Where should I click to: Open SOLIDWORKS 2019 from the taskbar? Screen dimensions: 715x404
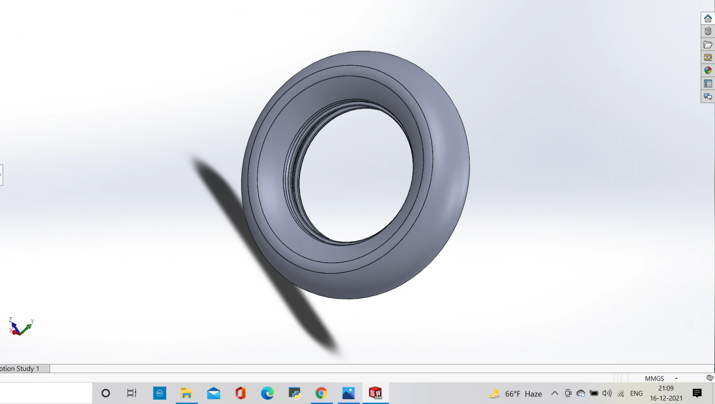click(x=375, y=393)
